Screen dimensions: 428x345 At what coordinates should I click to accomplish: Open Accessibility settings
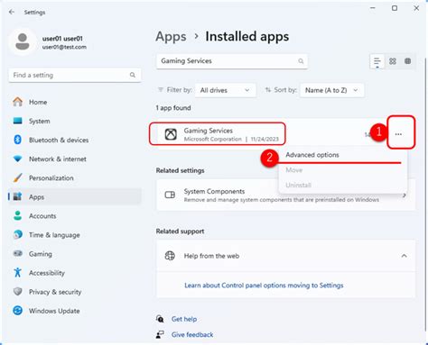(75, 273)
